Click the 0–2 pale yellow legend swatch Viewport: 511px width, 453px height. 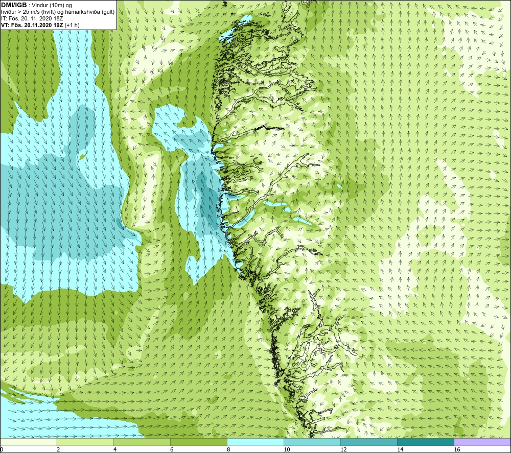pyautogui.click(x=28, y=442)
